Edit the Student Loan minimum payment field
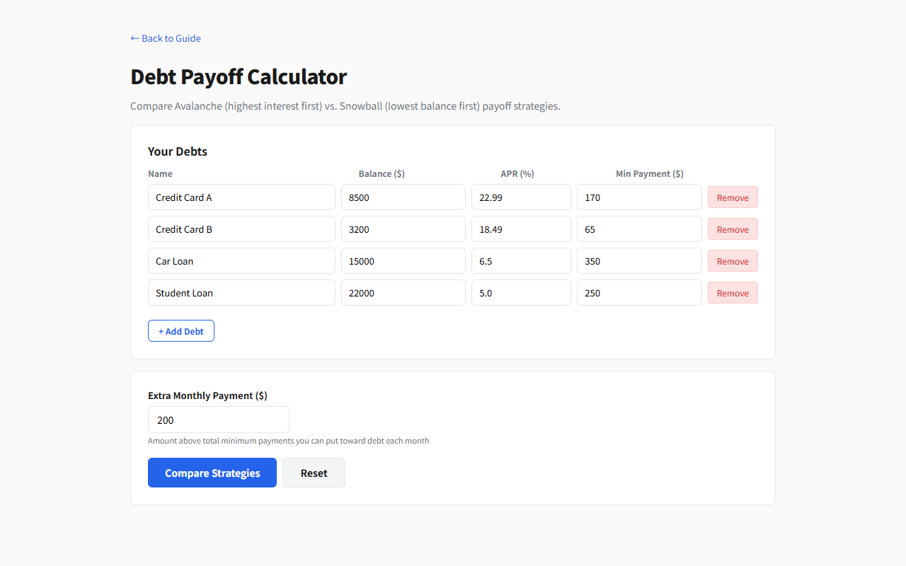The height and width of the screenshot is (566, 906). [639, 293]
